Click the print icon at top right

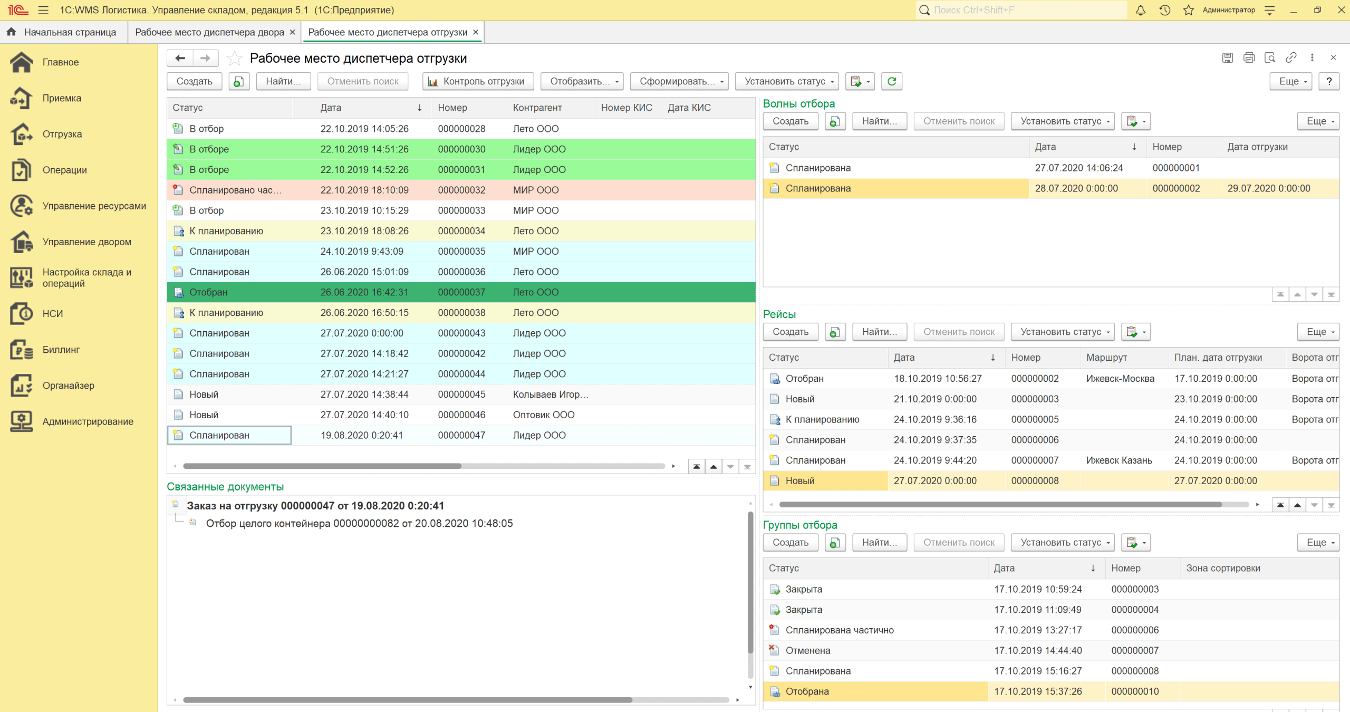[1249, 57]
